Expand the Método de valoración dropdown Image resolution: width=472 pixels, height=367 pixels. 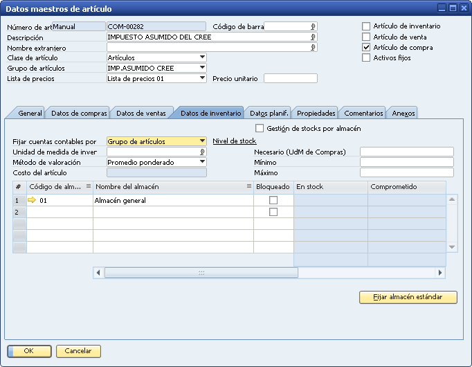click(202, 162)
